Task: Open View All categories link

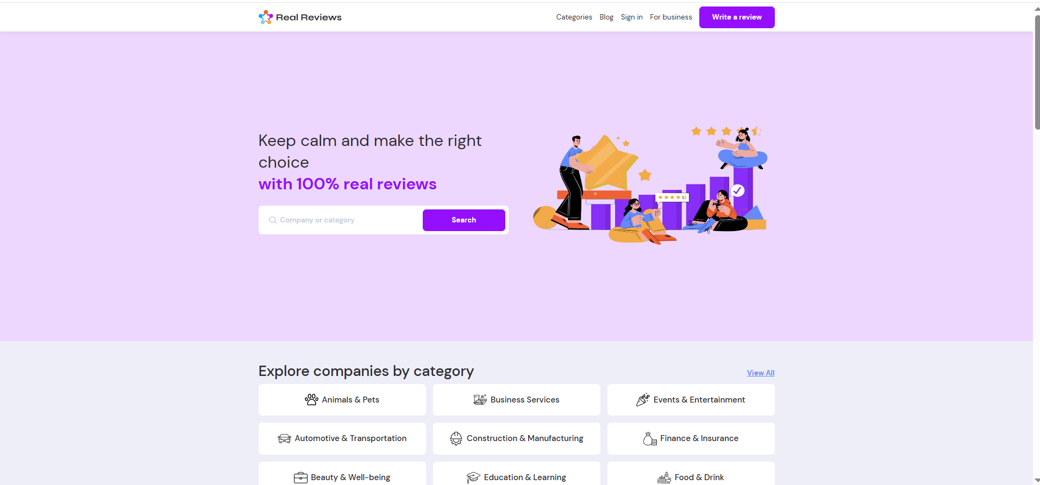Action: click(x=761, y=373)
